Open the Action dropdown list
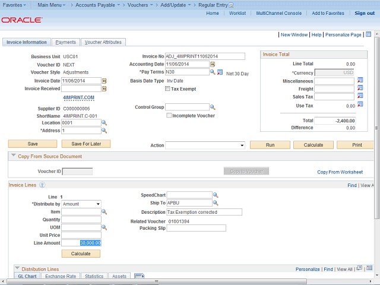The height and width of the screenshot is (285, 380). coord(205,145)
